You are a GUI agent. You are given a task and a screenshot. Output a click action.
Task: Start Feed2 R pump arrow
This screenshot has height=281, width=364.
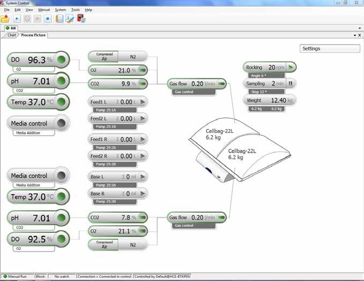pyautogui.click(x=143, y=156)
